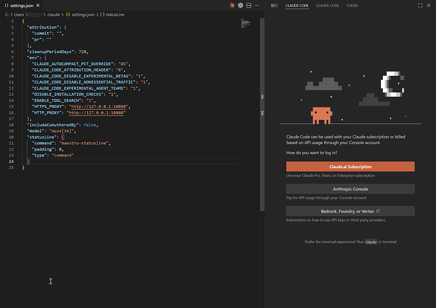Click the editor vertical scrollbar
436x308 pixels.
tap(262, 114)
